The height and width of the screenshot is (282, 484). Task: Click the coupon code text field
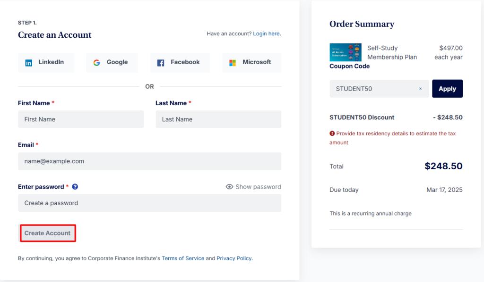click(x=373, y=89)
